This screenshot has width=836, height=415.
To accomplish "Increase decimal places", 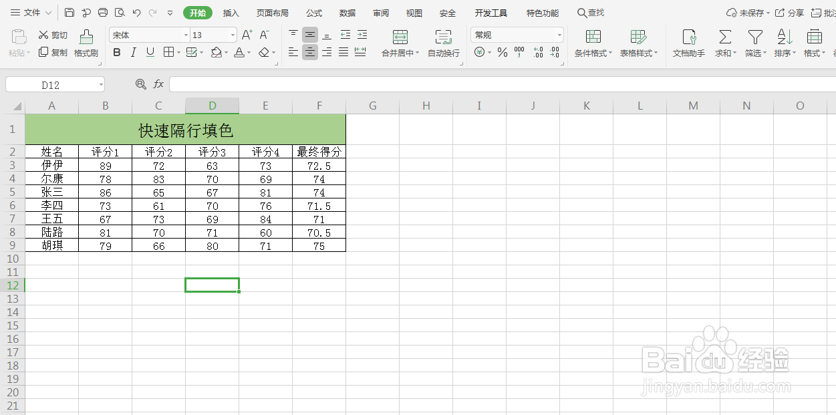I will (x=538, y=52).
